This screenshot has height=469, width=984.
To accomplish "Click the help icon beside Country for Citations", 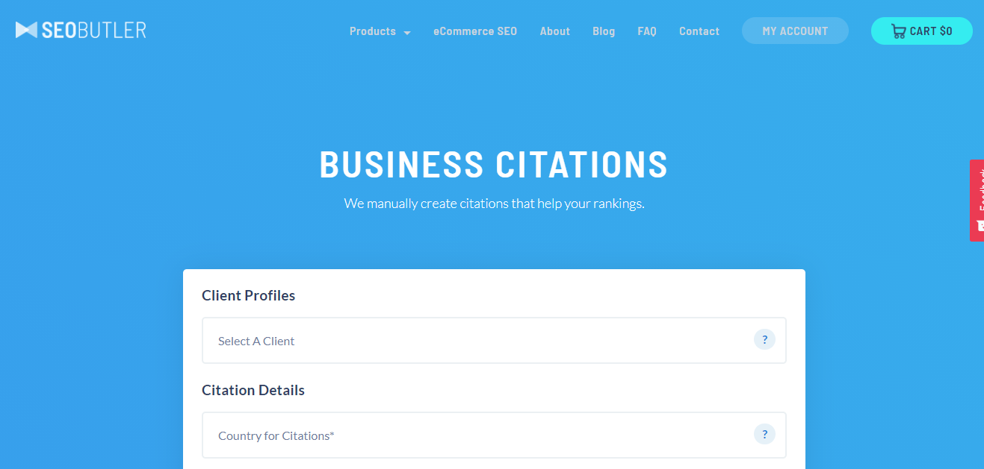I will 764,434.
